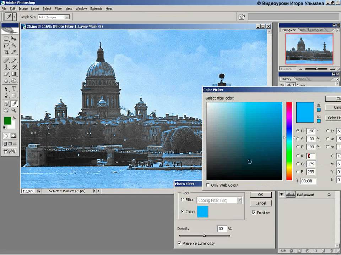Toggle visibility of the Background layer
341x255 pixels.
click(x=281, y=194)
